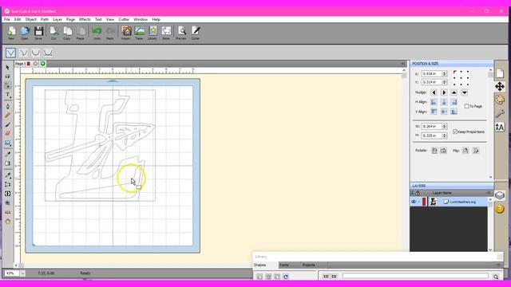Adjust the Height spinner arrows
511x287 pixels.
(444, 136)
